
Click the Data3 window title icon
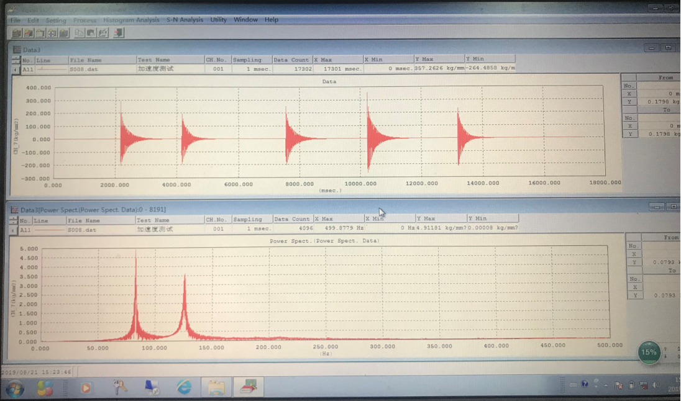(x=16, y=49)
